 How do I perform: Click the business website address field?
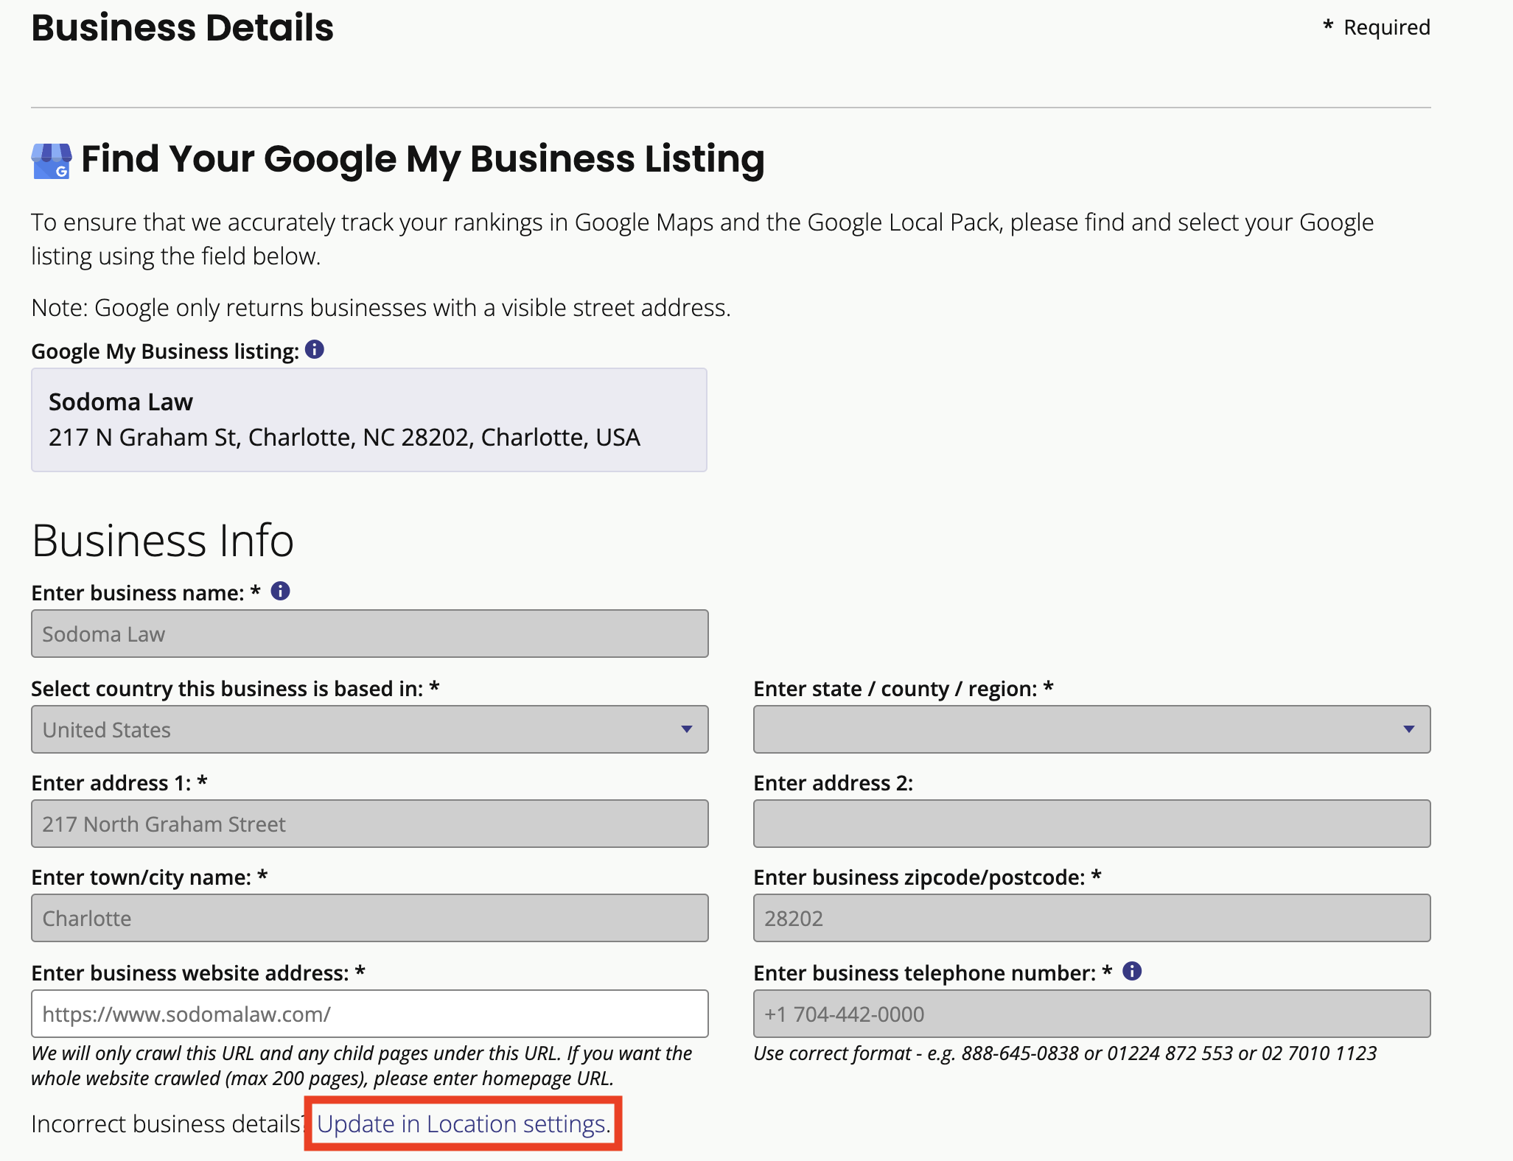[x=368, y=1014]
